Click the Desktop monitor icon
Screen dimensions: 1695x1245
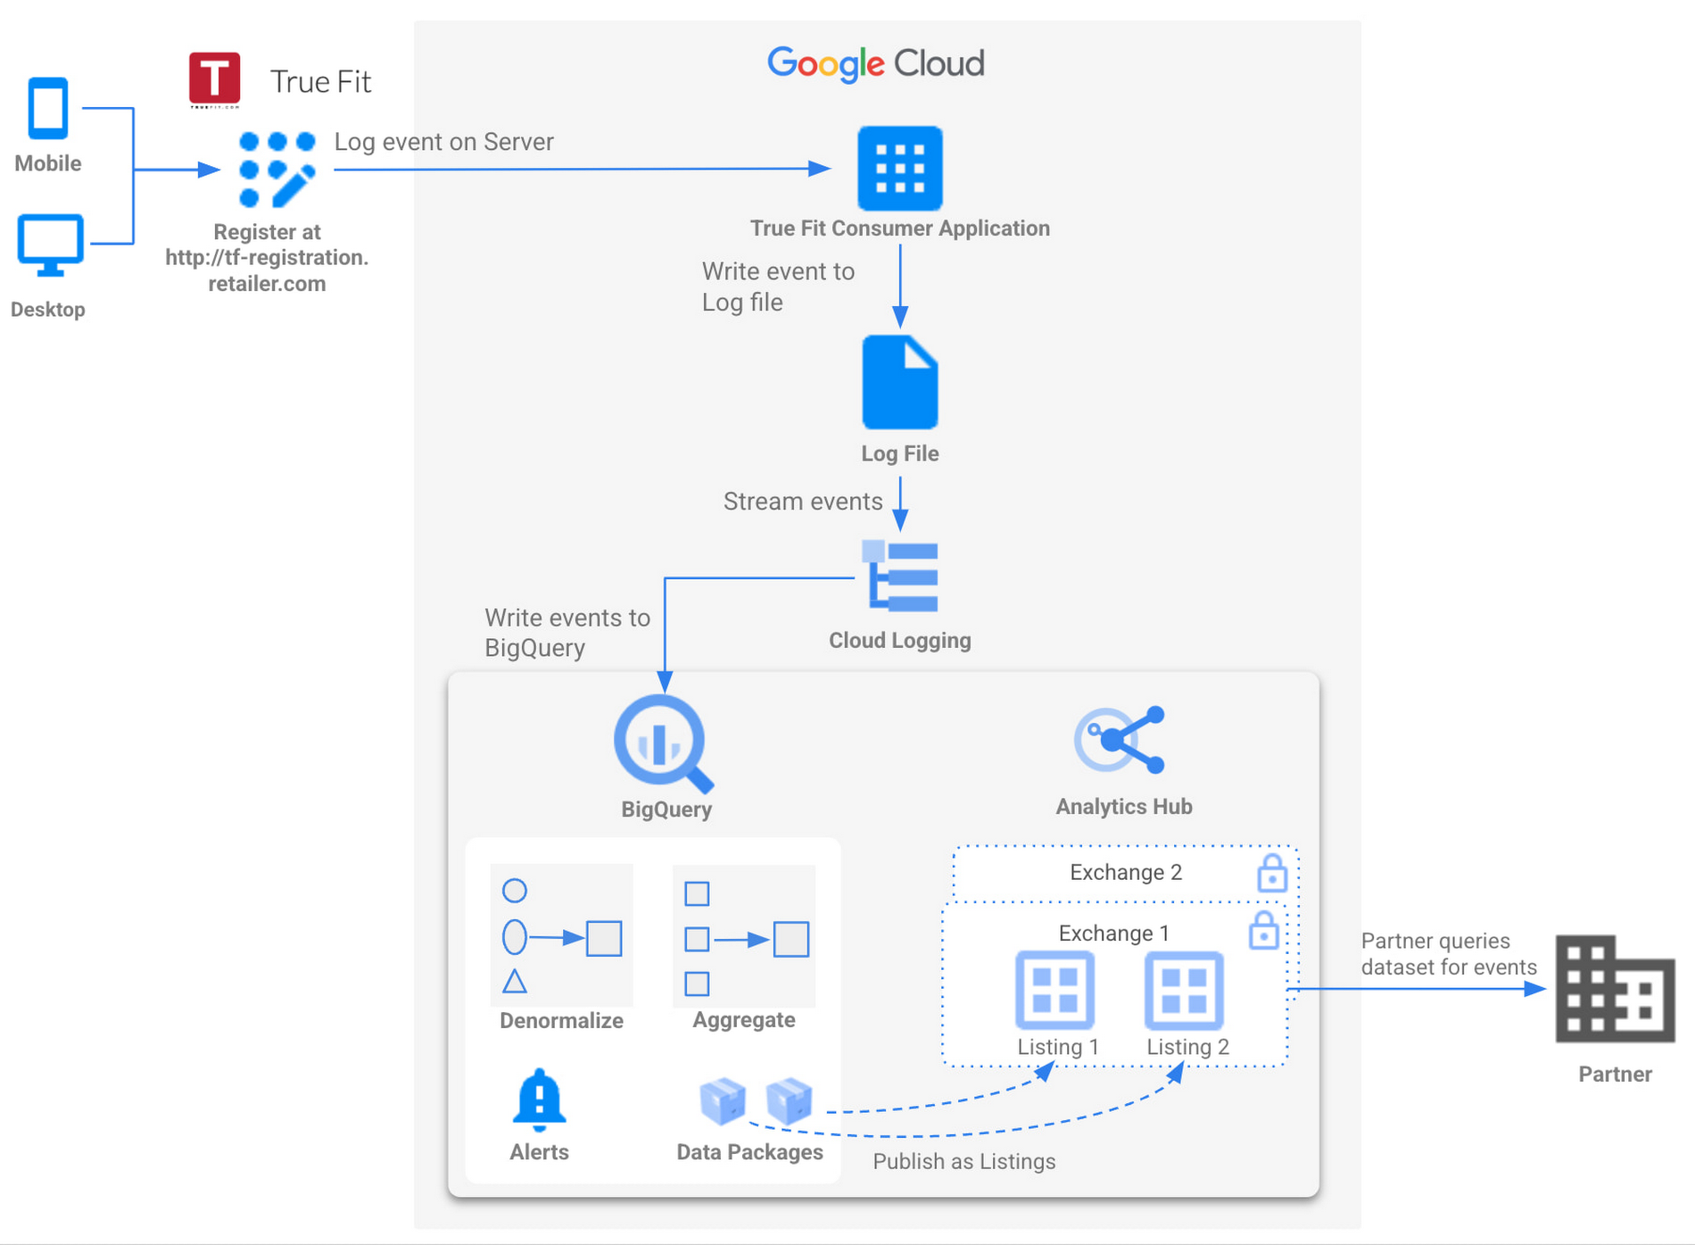[x=50, y=245]
